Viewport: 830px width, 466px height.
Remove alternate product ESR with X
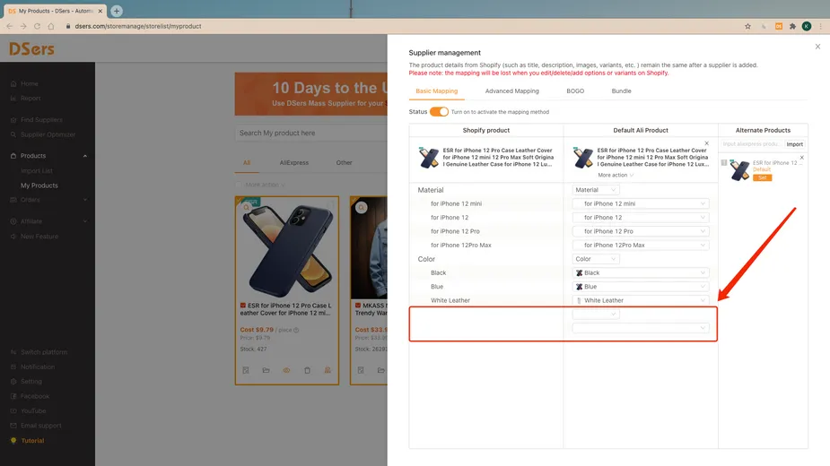click(x=802, y=158)
